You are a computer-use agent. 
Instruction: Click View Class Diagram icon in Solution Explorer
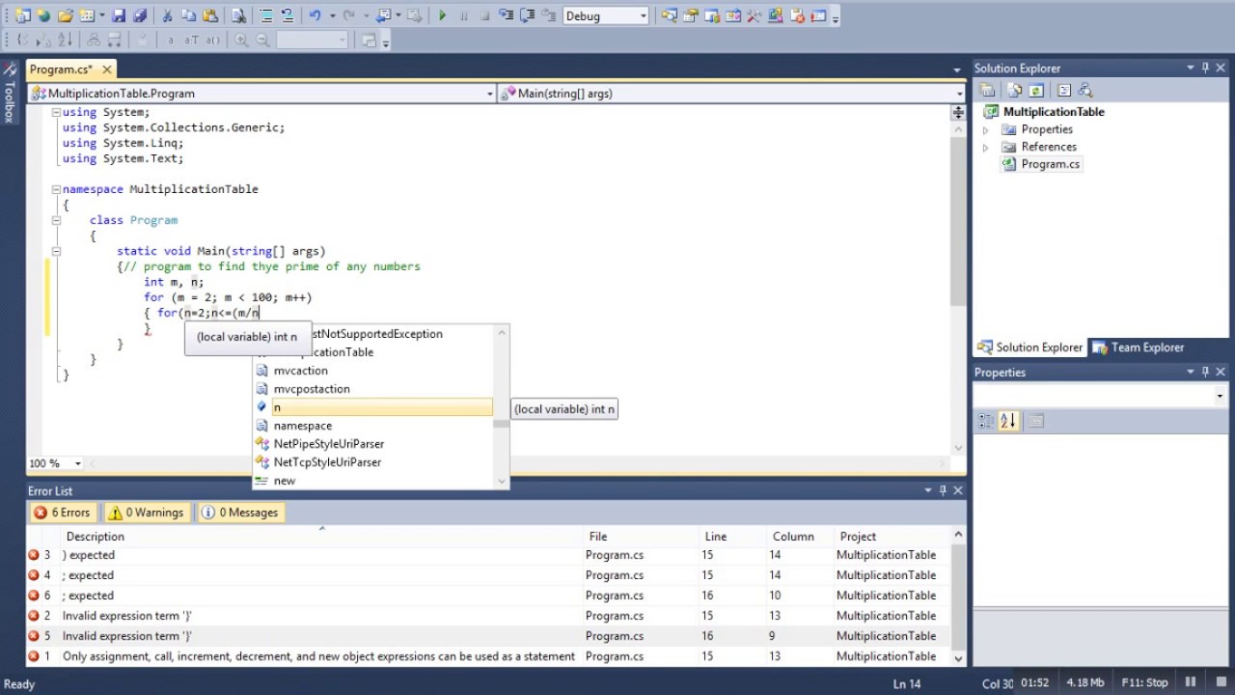(1084, 90)
